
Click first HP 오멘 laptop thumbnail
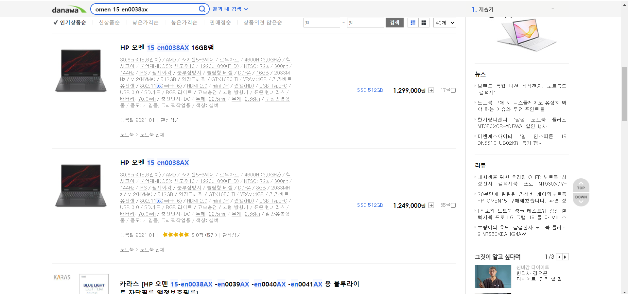[x=81, y=71]
